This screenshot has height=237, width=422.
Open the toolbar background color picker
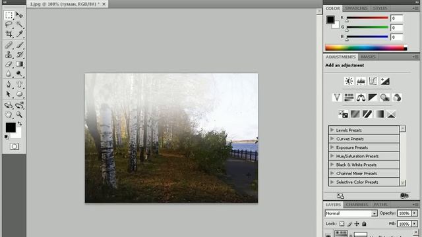click(18, 135)
